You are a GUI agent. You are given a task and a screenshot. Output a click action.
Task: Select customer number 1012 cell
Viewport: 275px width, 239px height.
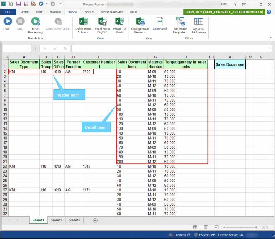point(99,166)
